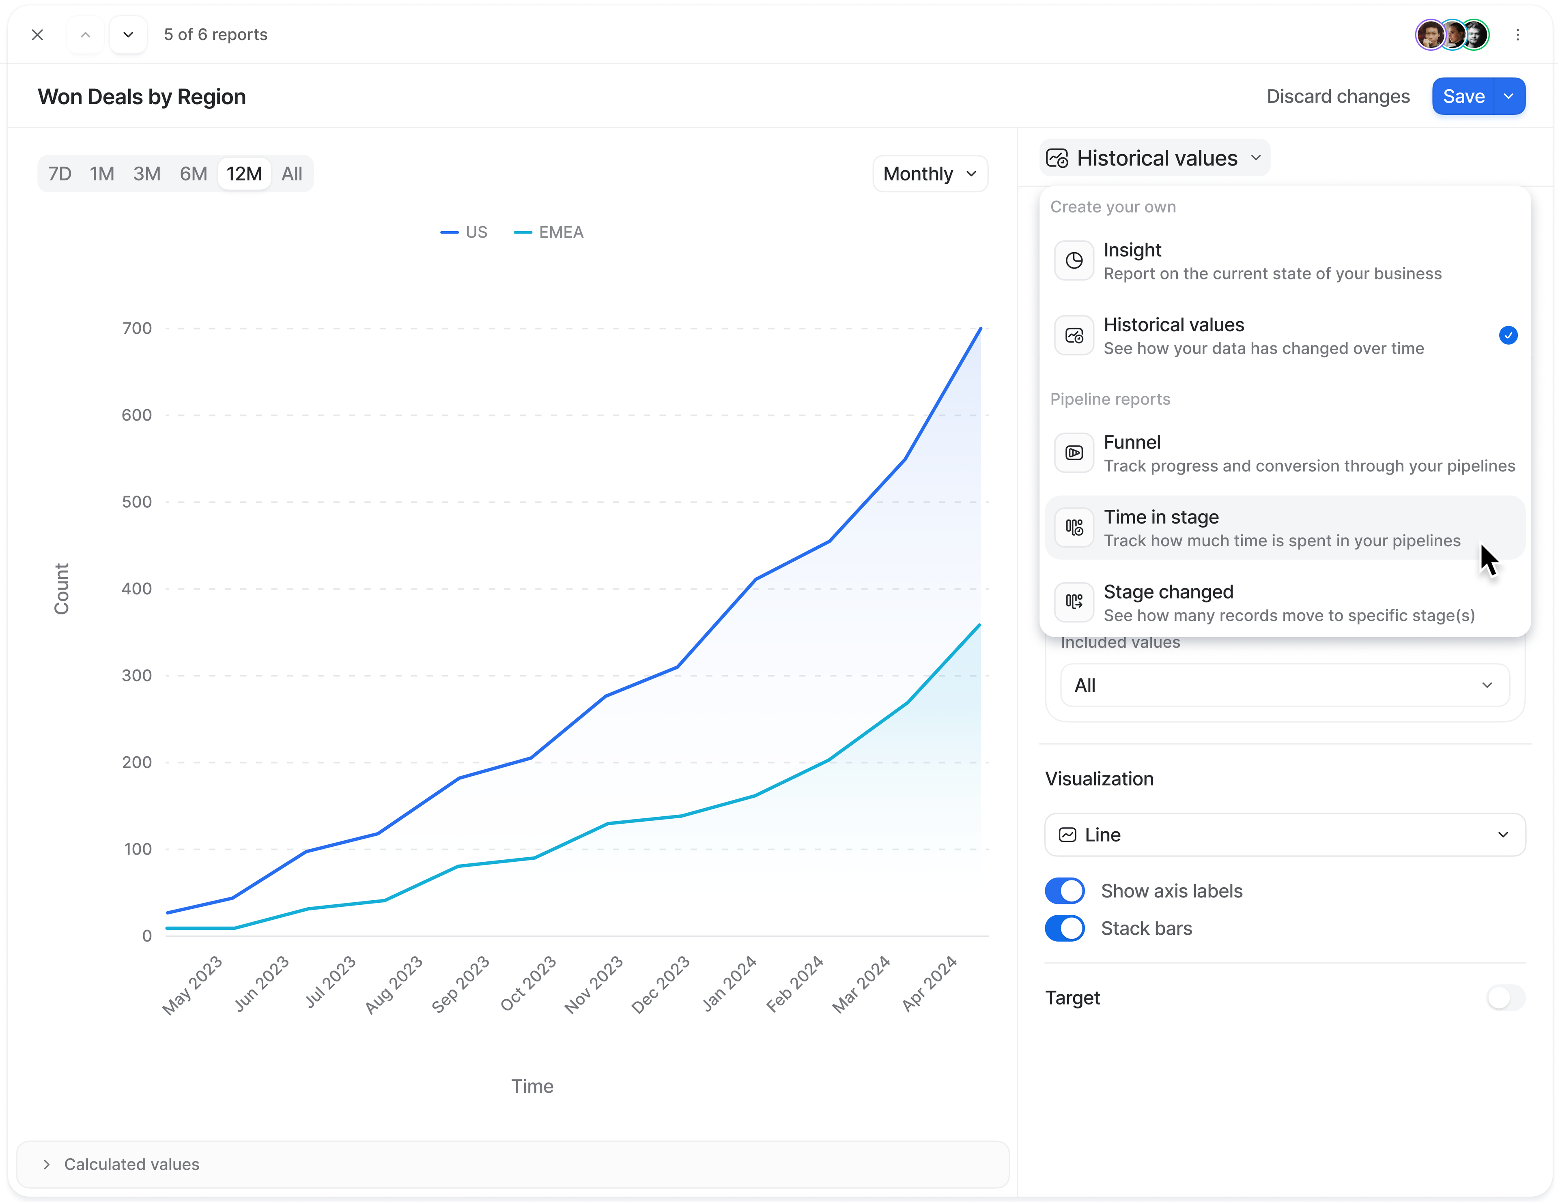The width and height of the screenshot is (1558, 1202).
Task: Go to the next report with the down arrow
Action: click(x=128, y=35)
